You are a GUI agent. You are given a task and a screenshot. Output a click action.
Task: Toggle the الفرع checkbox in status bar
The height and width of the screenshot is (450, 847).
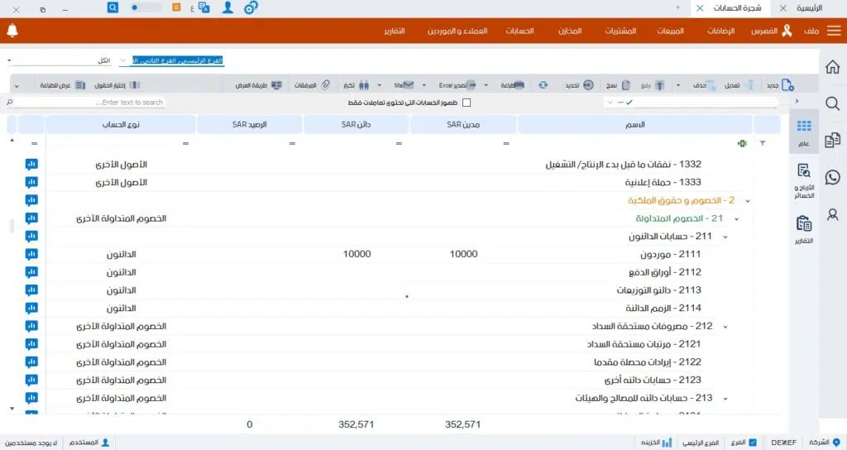[753, 443]
